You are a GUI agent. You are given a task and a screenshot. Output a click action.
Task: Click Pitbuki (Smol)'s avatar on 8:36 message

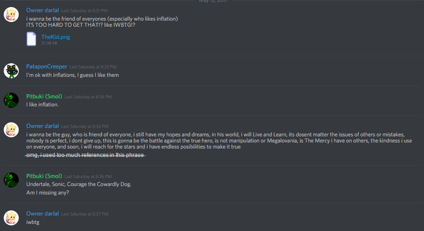pyautogui.click(x=11, y=180)
